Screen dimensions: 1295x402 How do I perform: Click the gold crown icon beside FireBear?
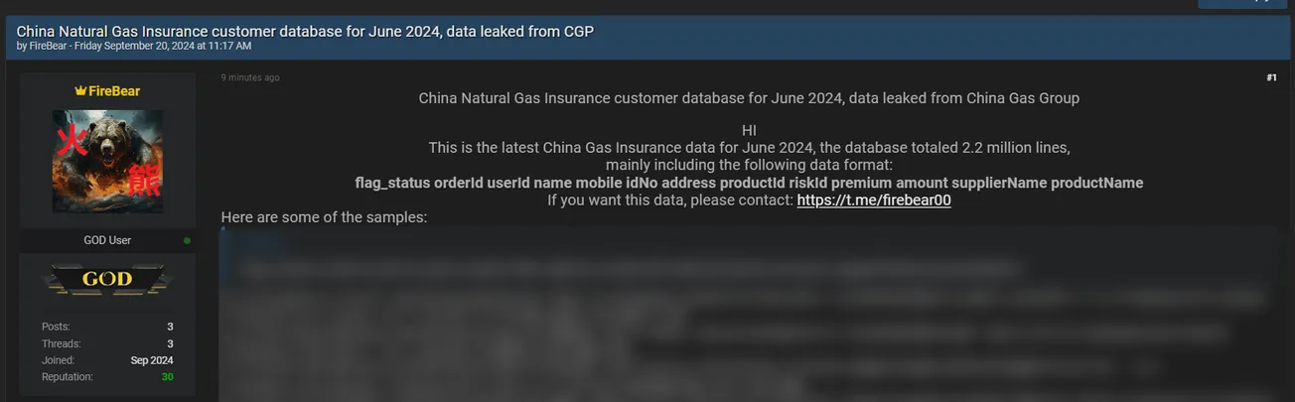pos(80,91)
